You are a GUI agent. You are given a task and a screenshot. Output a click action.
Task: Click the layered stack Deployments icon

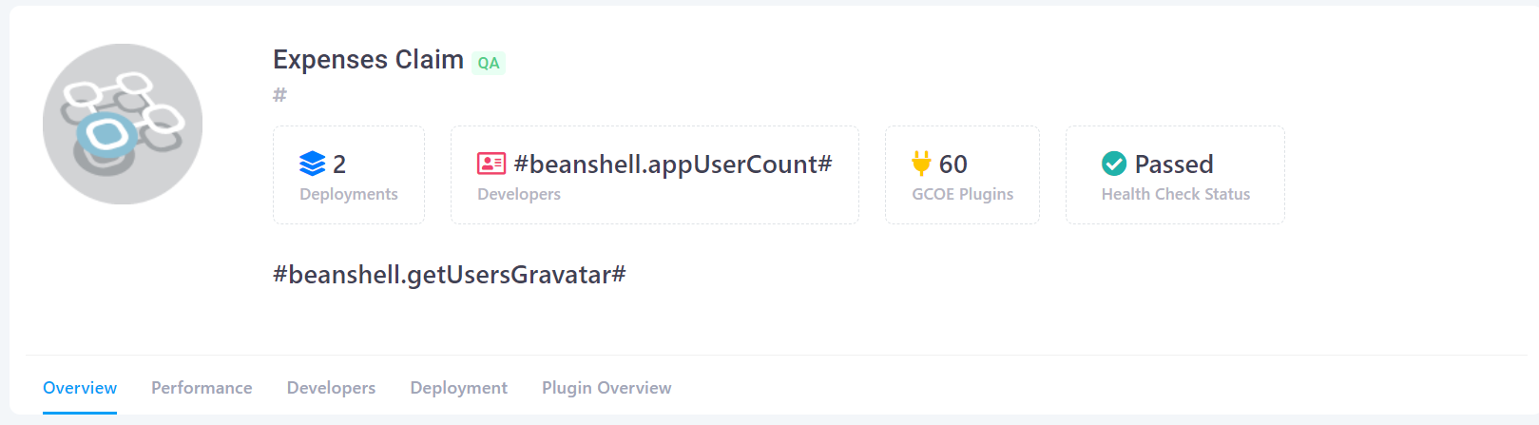(313, 164)
